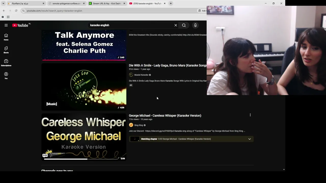Click the Careless Whisper Discord description text
326x183 pixels.
187,131
